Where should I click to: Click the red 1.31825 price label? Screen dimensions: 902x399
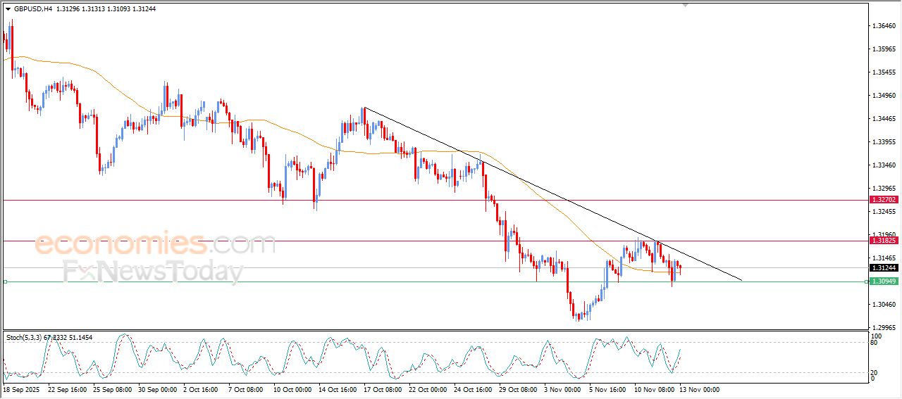[x=884, y=241]
